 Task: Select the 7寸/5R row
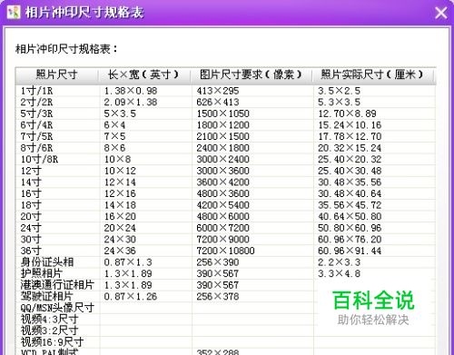225,136
